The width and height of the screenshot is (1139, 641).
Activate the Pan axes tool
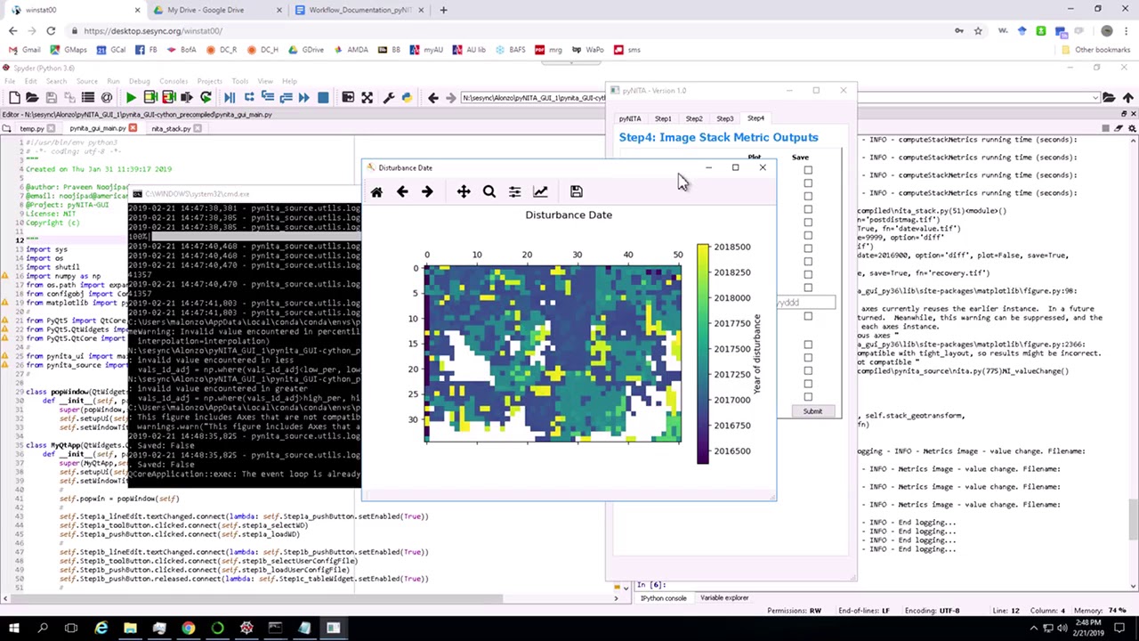[464, 192]
